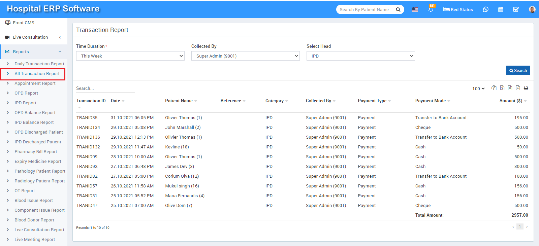Expand the Live Consultation submenu arrow
Viewport: 539px width, 246px height.
[60, 37]
